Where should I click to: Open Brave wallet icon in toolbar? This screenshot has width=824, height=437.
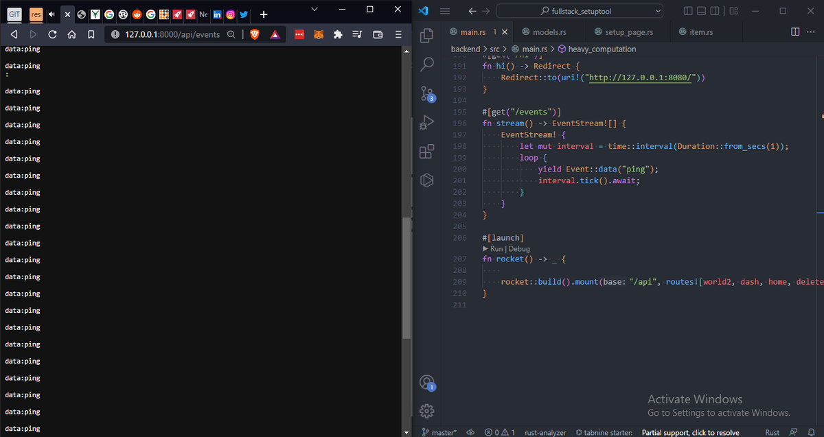pyautogui.click(x=378, y=34)
